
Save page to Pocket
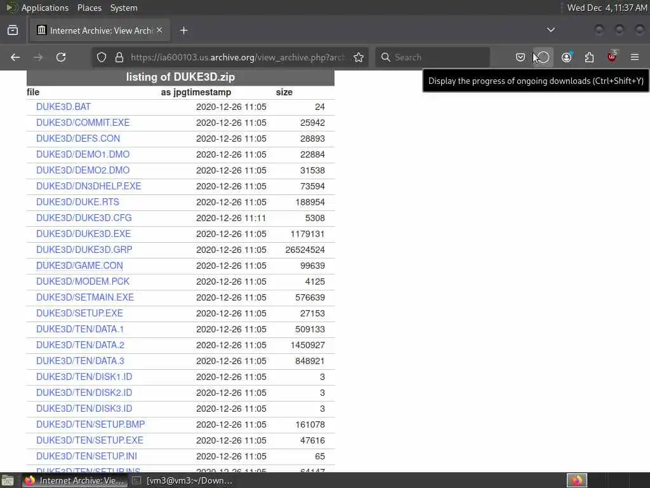point(521,57)
